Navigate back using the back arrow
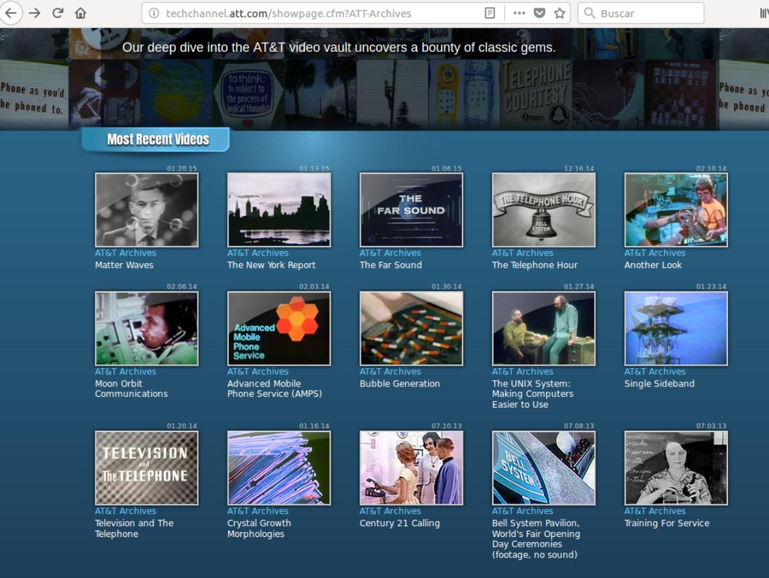769x578 pixels. tap(11, 13)
